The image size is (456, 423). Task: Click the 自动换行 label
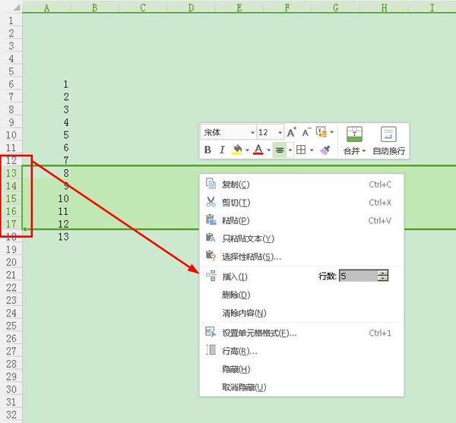click(x=388, y=151)
